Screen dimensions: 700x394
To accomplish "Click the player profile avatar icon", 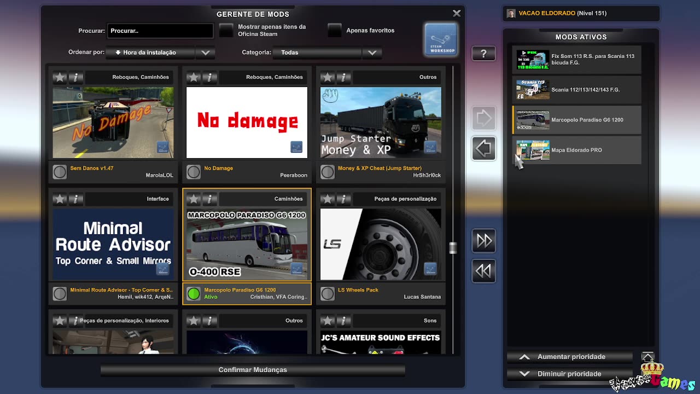I will coord(511,13).
